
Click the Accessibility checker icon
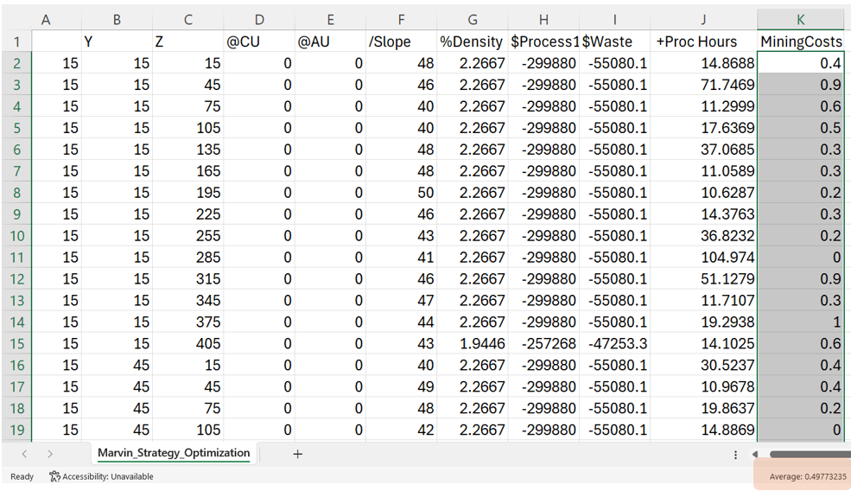click(x=54, y=476)
